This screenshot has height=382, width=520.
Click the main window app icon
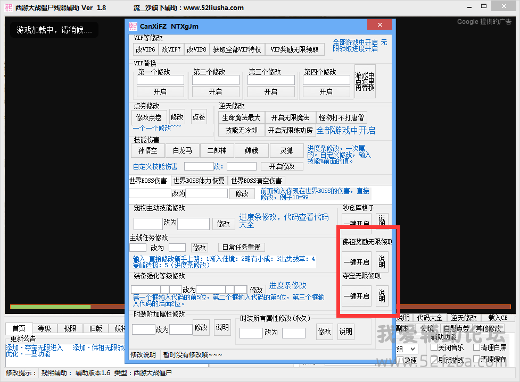(x=8, y=7)
